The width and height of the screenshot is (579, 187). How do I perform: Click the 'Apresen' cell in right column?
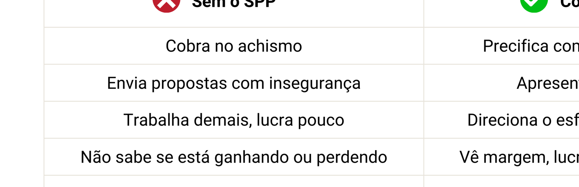tap(548, 83)
